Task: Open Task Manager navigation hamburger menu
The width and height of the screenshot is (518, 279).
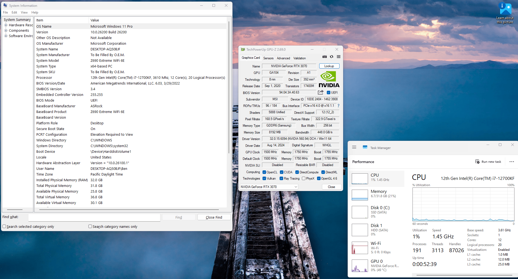Action: pos(354,147)
